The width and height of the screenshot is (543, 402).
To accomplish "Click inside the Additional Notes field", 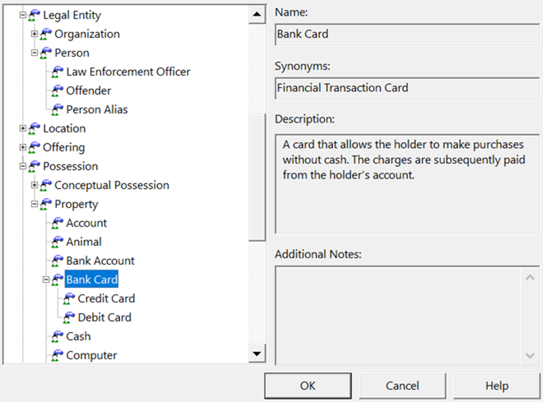I will pos(398,314).
